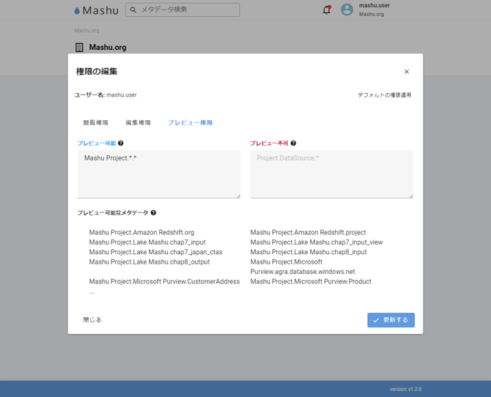
Task: Switch to the 編集権限 tab
Action: tap(138, 123)
